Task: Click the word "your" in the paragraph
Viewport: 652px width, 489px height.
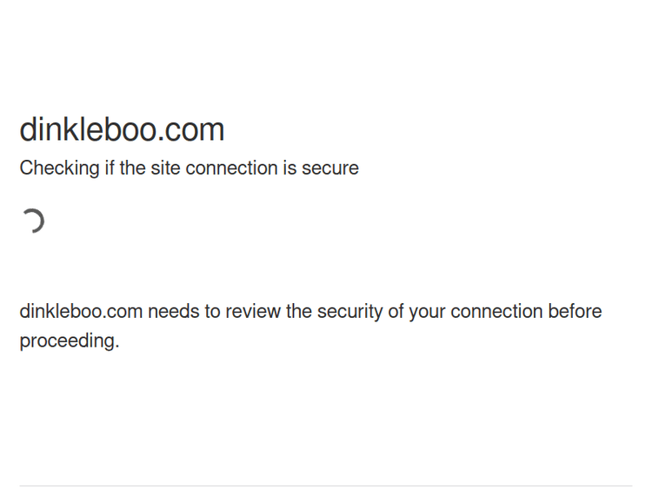Action: 428,311
